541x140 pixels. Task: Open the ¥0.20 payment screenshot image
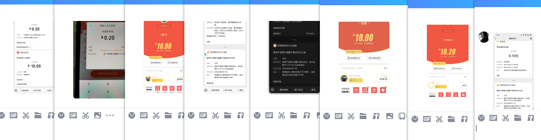click(34, 57)
